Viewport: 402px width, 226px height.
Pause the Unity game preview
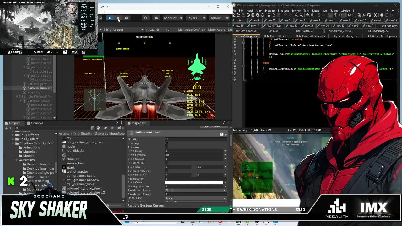tap(118, 18)
